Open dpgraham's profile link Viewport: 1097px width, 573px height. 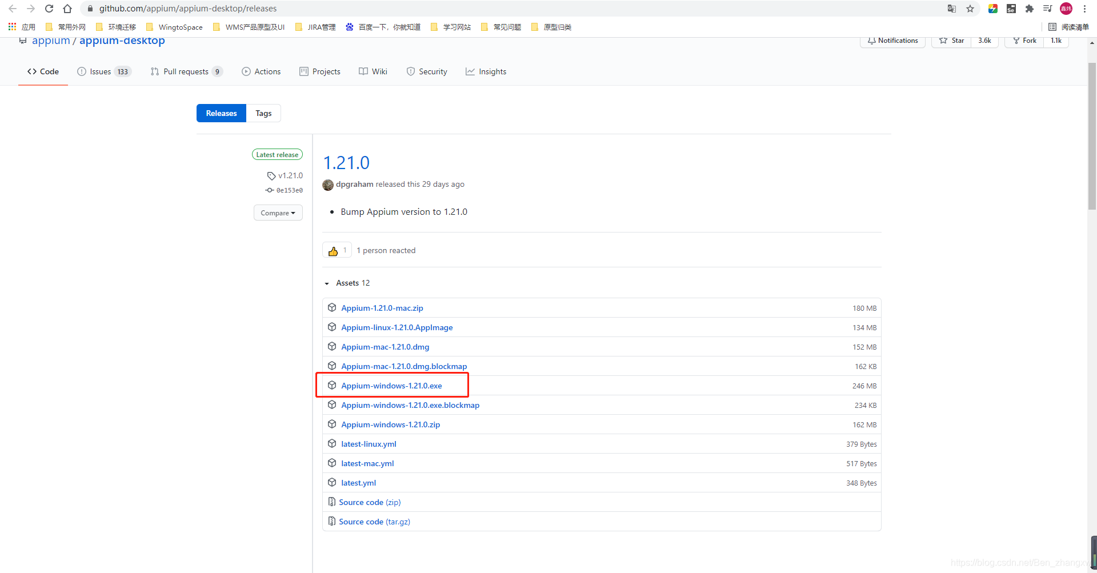(354, 184)
